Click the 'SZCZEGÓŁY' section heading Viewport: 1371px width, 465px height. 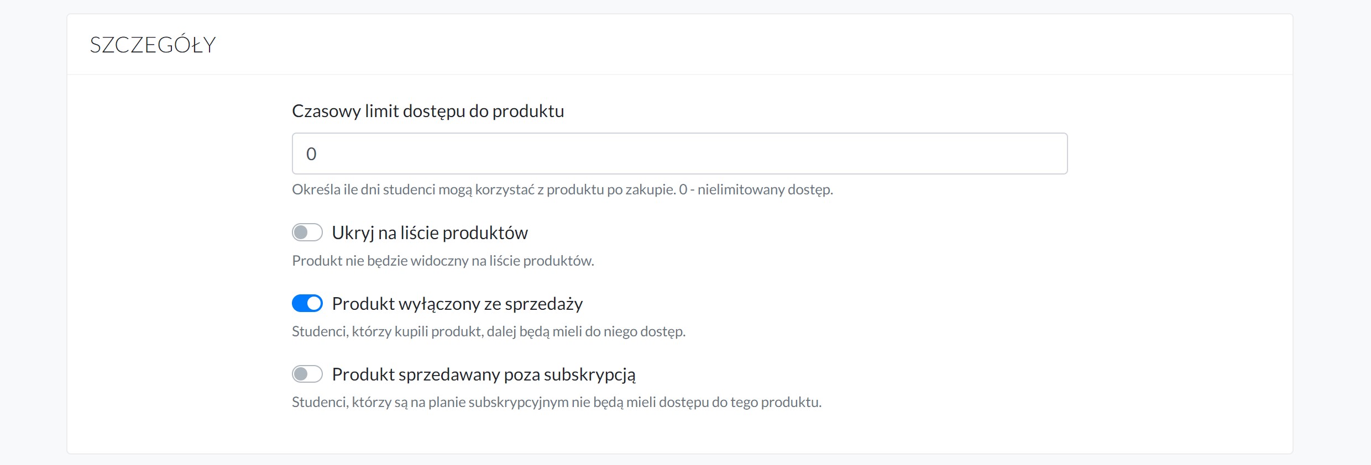(x=153, y=45)
